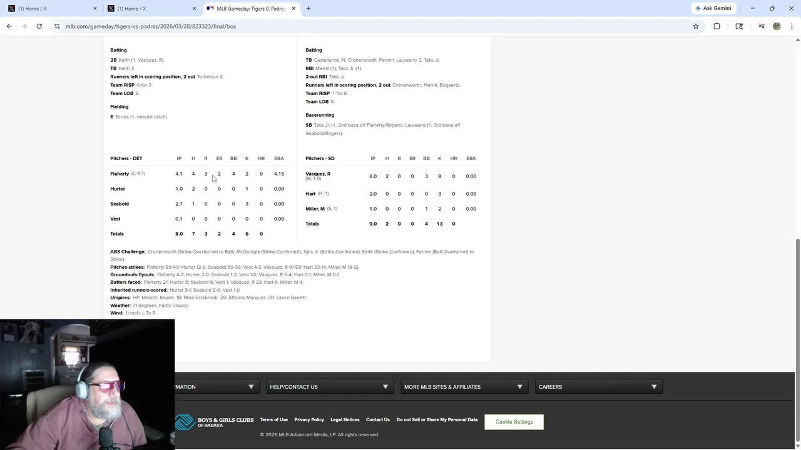The height and width of the screenshot is (450, 801).
Task: Expand the Careers footer dropdown
Action: click(599, 387)
